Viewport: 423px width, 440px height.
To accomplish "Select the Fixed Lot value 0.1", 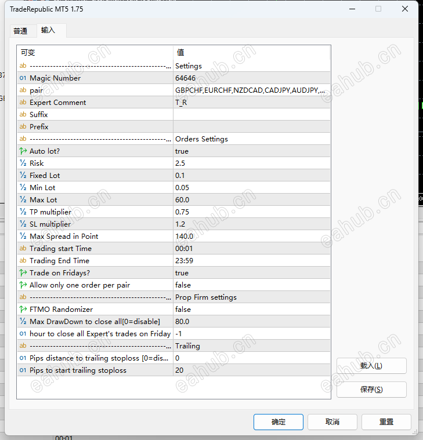I will (251, 176).
